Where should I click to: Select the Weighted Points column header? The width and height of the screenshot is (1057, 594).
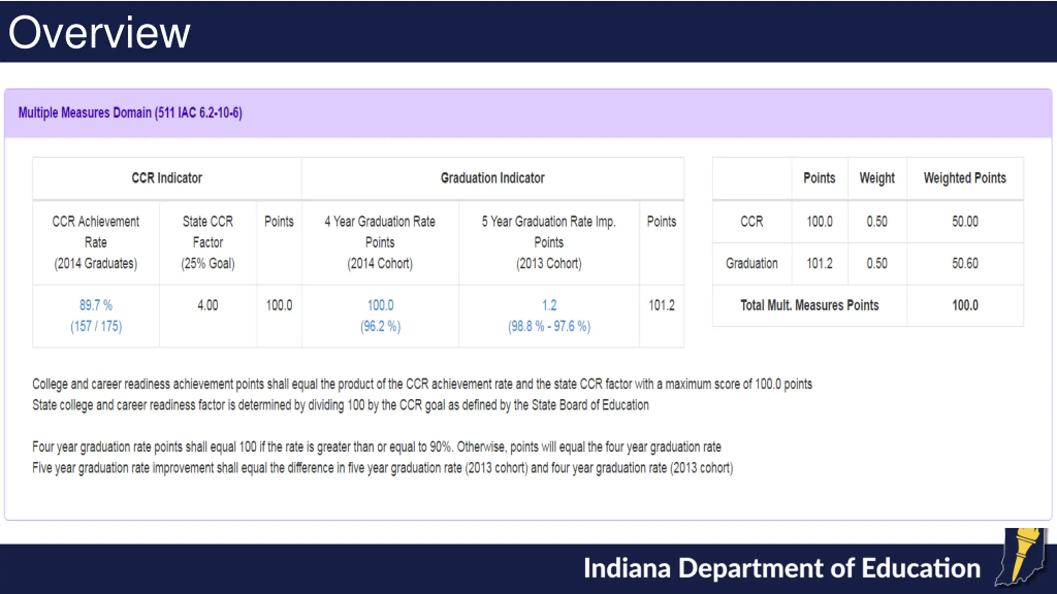965,178
